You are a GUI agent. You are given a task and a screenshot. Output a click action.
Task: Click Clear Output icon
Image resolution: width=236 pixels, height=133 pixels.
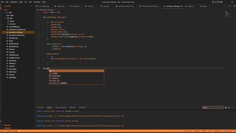click(x=226, y=108)
